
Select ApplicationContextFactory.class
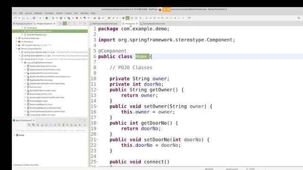pyautogui.click(x=45, y=69)
